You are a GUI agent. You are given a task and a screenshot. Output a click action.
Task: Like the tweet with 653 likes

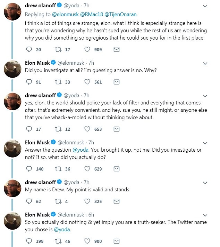[87, 129]
